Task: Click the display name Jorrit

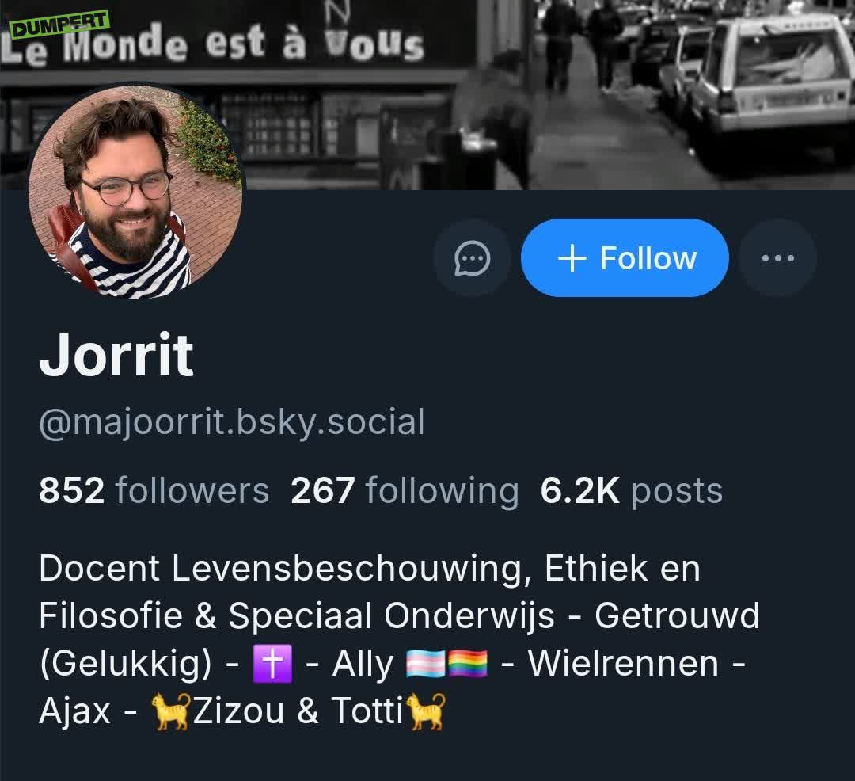Action: pos(116,356)
